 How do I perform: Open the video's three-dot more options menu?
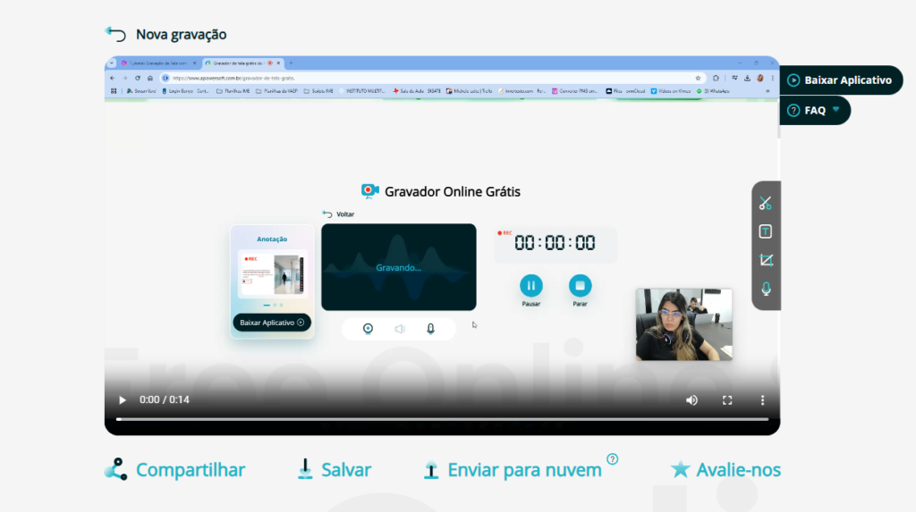click(x=762, y=400)
